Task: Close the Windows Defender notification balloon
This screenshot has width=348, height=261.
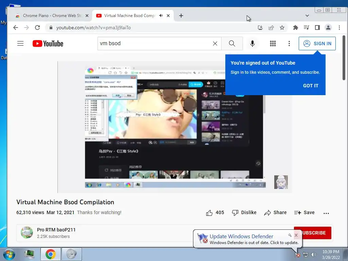Action: pyautogui.click(x=296, y=235)
